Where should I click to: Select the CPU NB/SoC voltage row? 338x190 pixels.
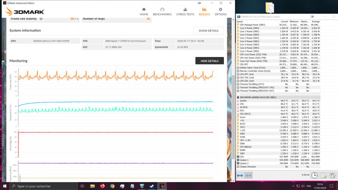click(x=278, y=147)
